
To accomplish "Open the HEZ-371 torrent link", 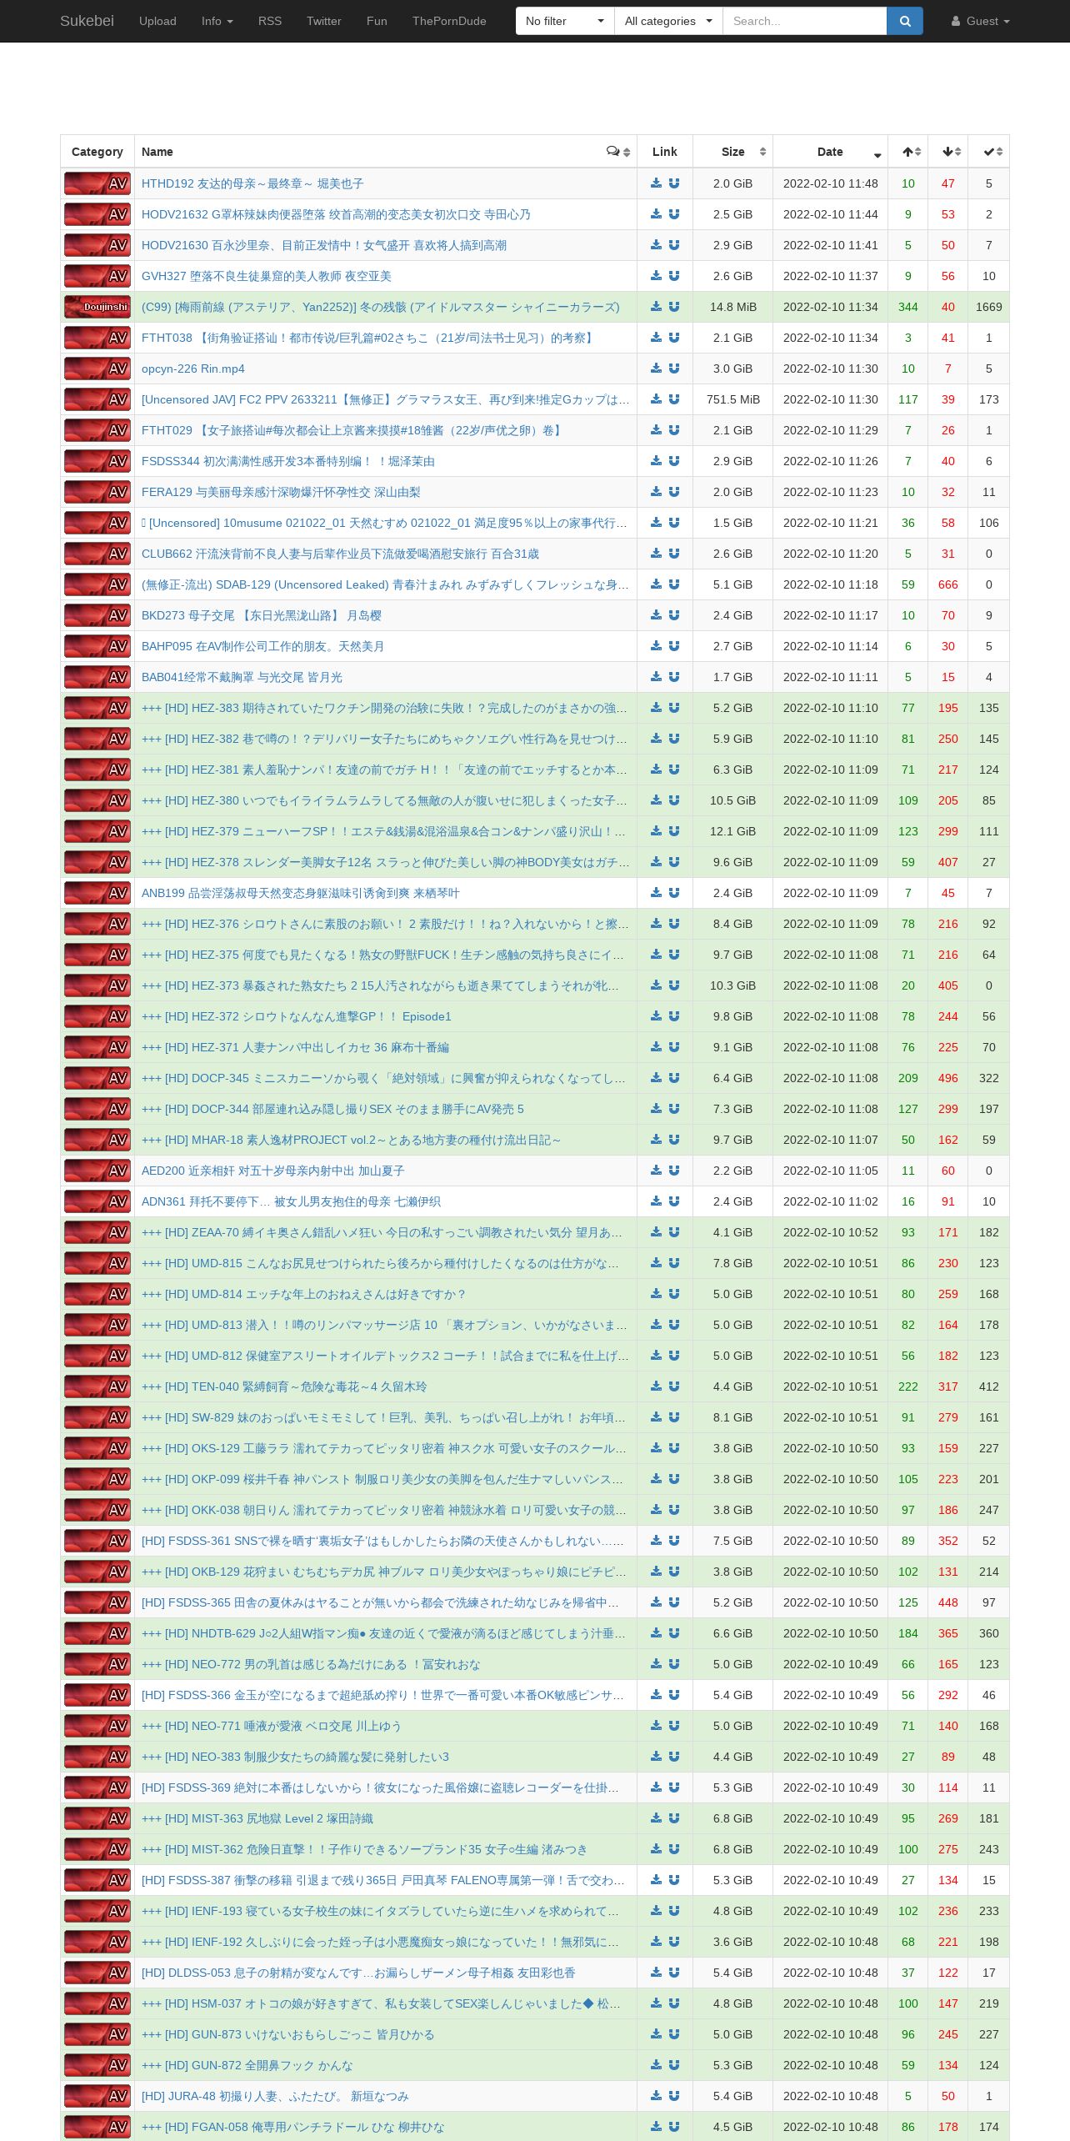I will [x=295, y=1047].
